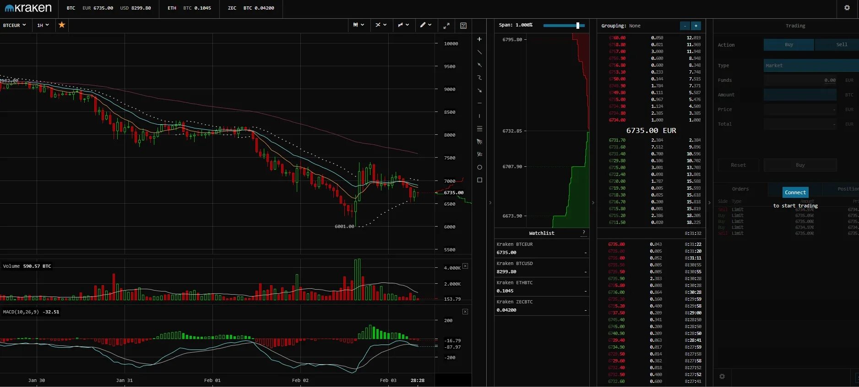Click the Buy submit button under order form

pyautogui.click(x=800, y=165)
